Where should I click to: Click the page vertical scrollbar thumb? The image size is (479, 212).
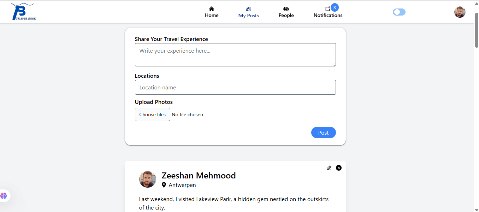[477, 30]
